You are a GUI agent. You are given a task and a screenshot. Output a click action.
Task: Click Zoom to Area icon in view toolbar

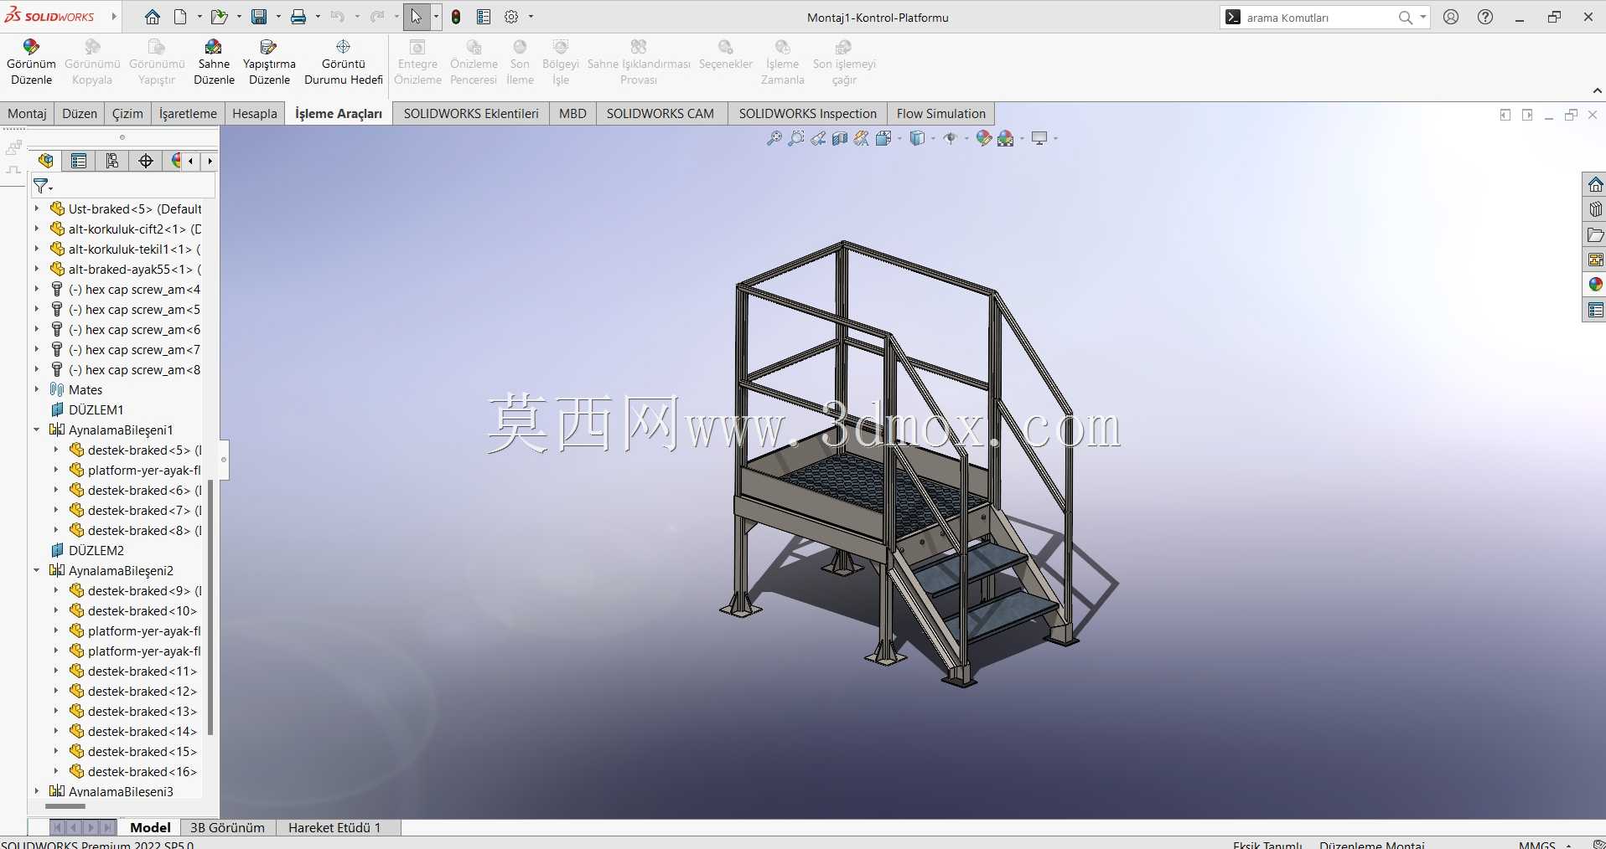click(x=796, y=138)
